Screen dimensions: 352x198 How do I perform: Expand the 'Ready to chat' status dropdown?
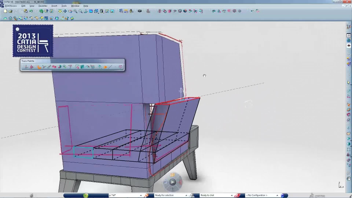[232, 195]
